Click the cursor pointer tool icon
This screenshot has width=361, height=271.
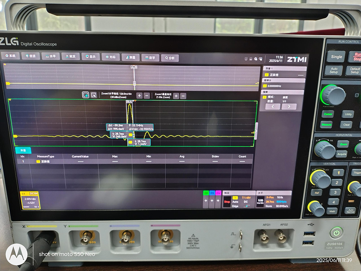tap(93, 95)
